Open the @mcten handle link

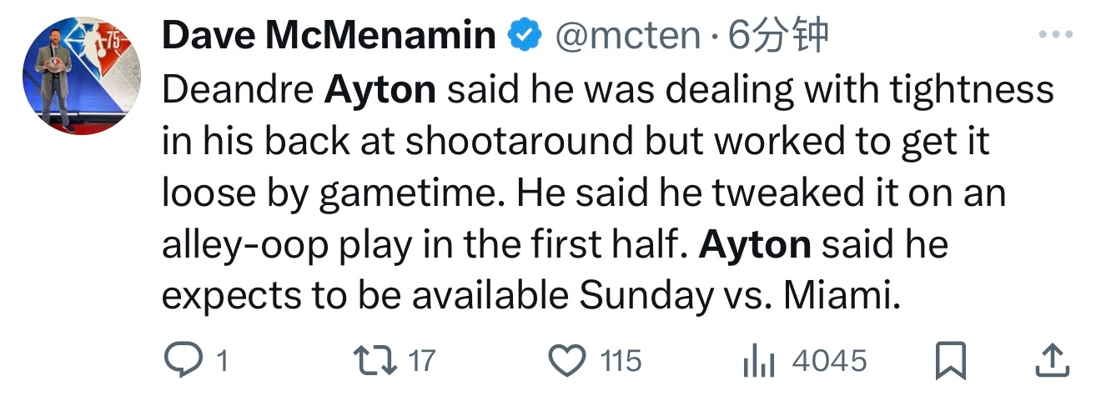pos(627,36)
